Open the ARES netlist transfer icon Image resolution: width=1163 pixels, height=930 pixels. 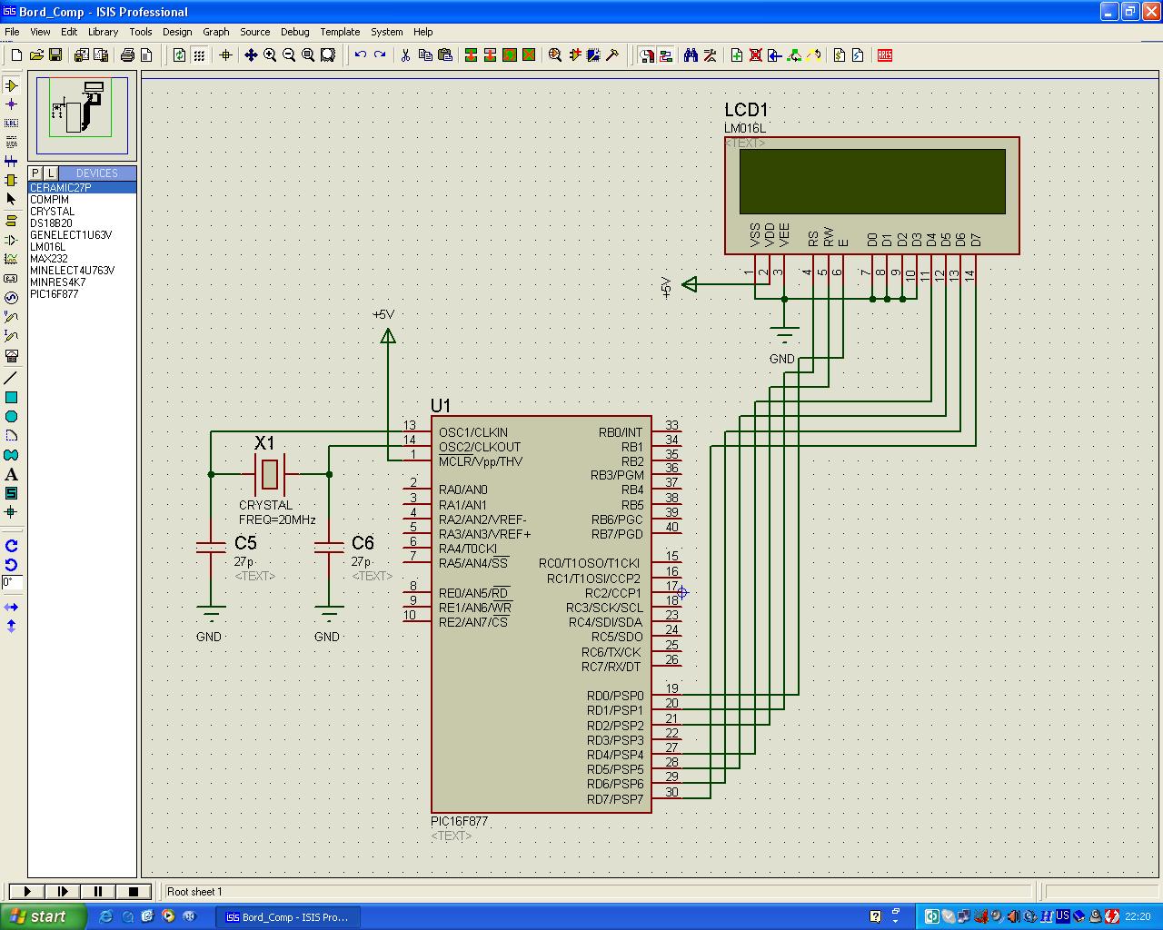(885, 55)
